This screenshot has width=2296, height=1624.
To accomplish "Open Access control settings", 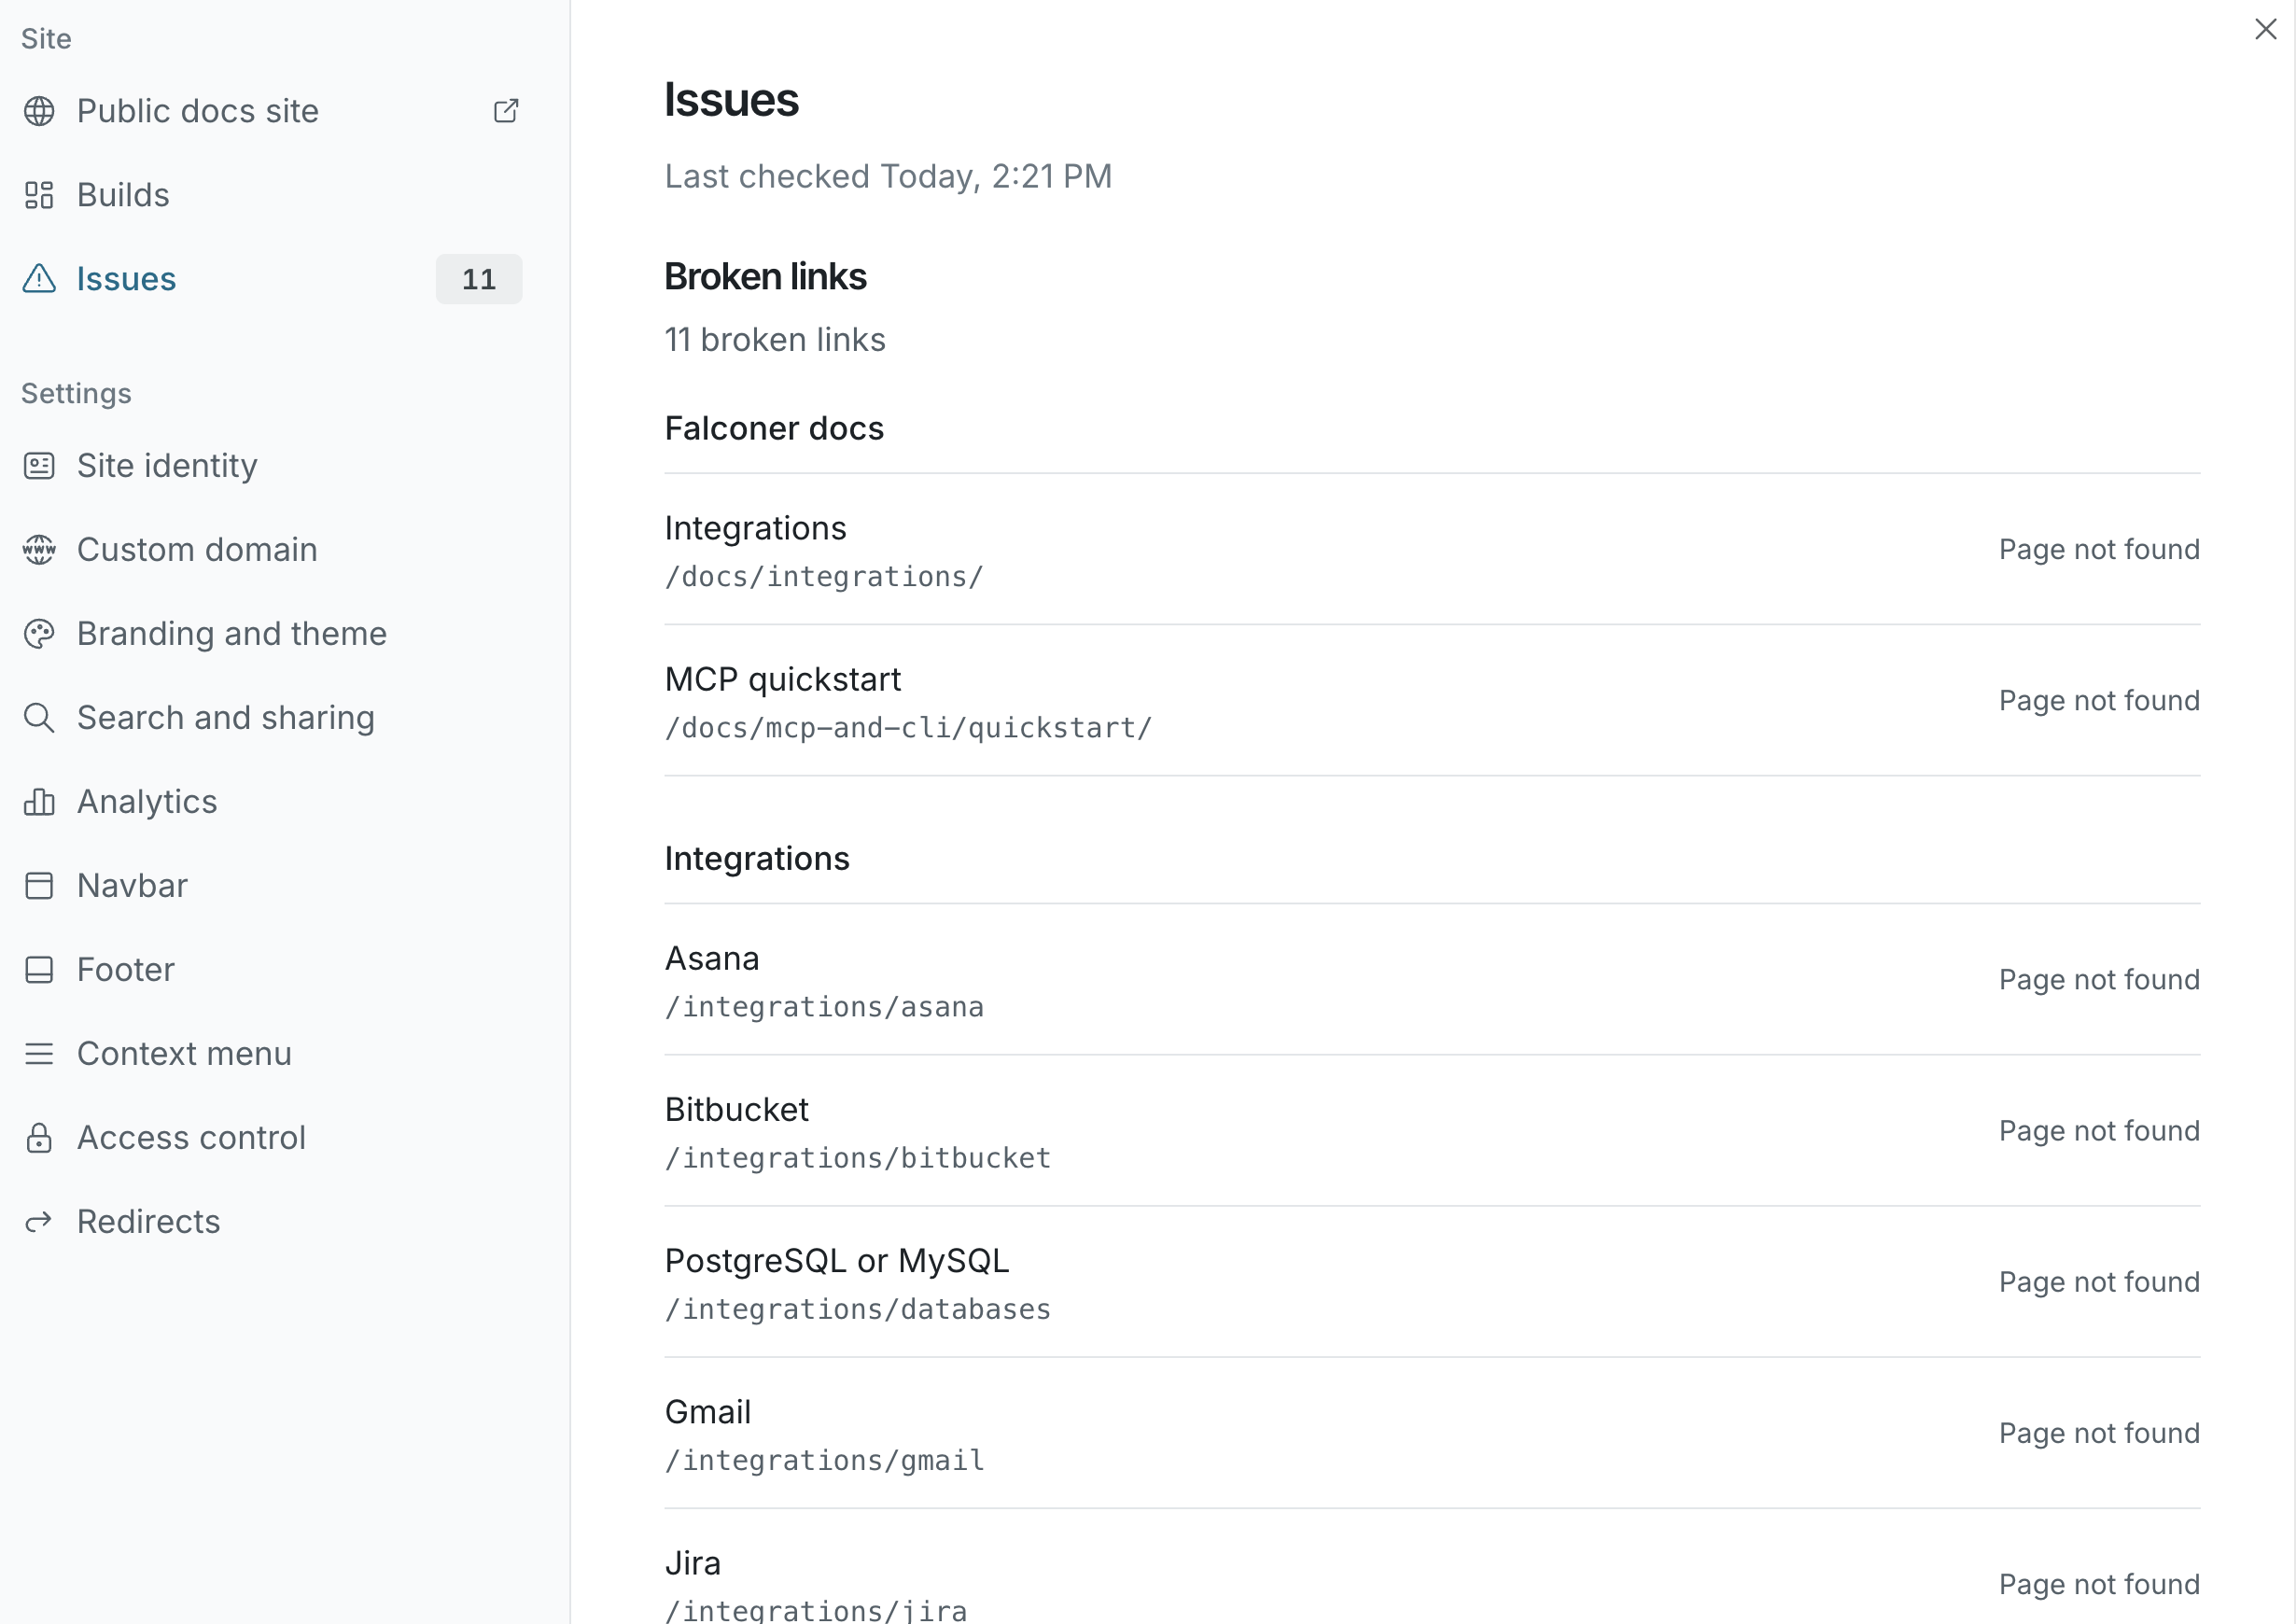I will click(x=271, y=1138).
